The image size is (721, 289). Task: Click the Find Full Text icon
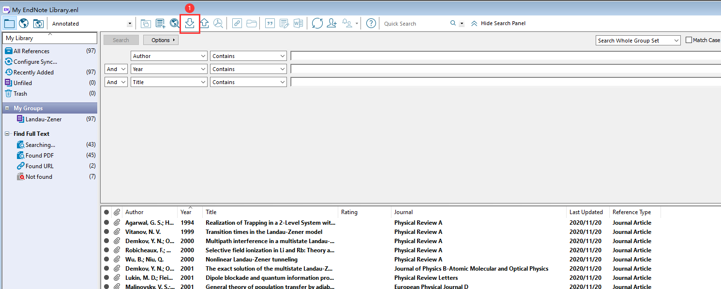coord(219,23)
